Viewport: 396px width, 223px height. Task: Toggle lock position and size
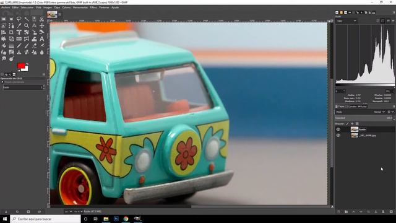352,124
